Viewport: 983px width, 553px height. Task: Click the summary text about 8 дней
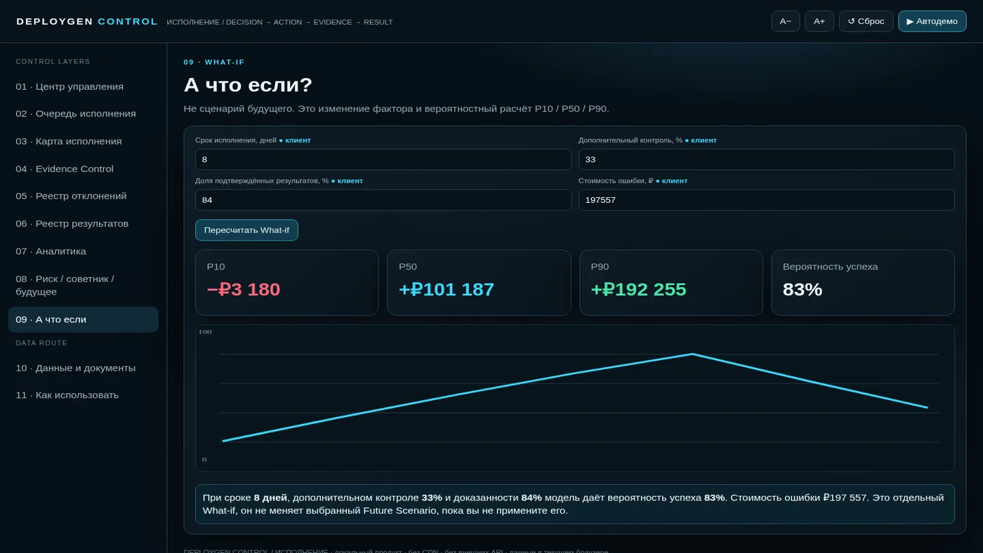(x=574, y=504)
